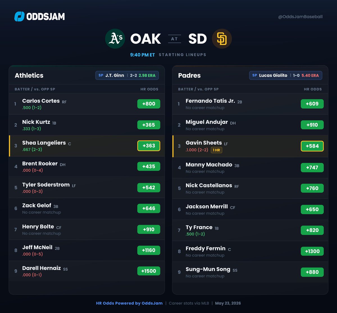
Task: Click Miguel Andujar player name
Action: point(207,122)
